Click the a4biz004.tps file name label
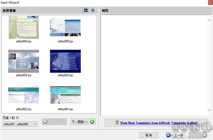 pos(24,75)
